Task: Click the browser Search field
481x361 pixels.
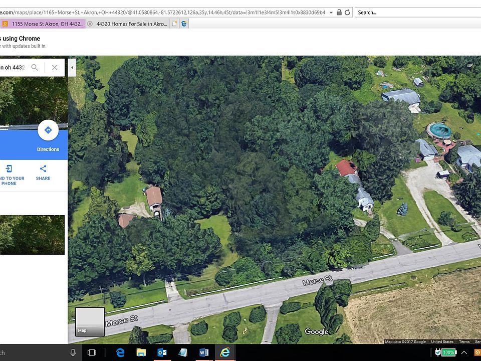Action: coord(418,12)
